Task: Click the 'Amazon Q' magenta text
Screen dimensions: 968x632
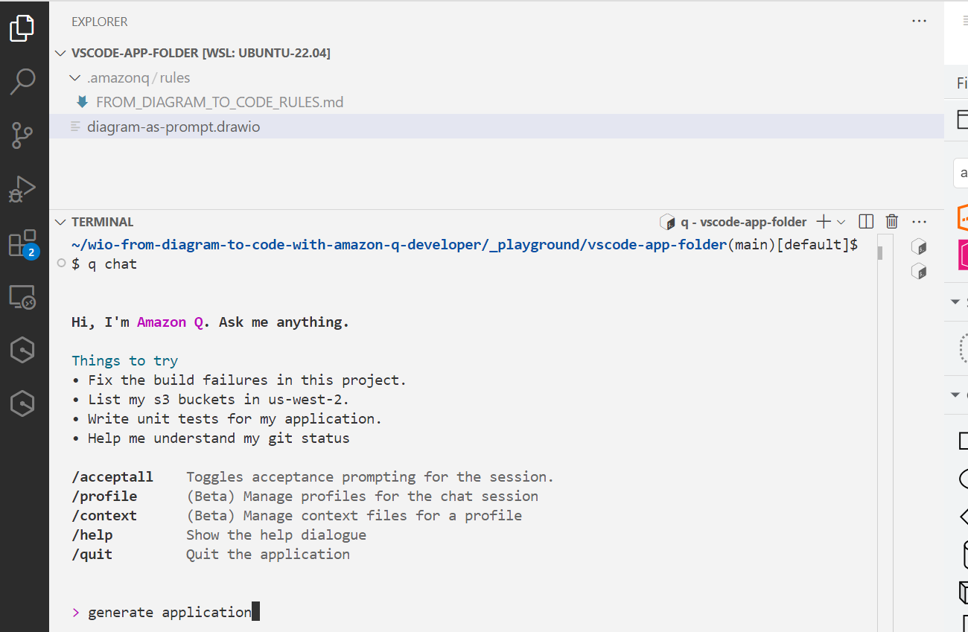Action: pos(170,322)
